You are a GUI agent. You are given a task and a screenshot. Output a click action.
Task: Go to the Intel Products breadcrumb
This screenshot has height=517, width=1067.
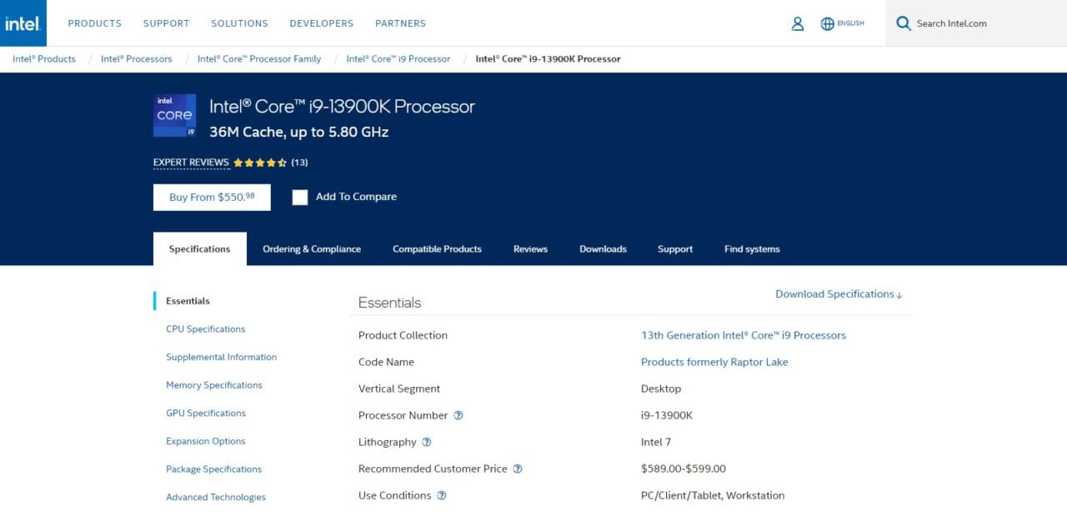tap(44, 59)
